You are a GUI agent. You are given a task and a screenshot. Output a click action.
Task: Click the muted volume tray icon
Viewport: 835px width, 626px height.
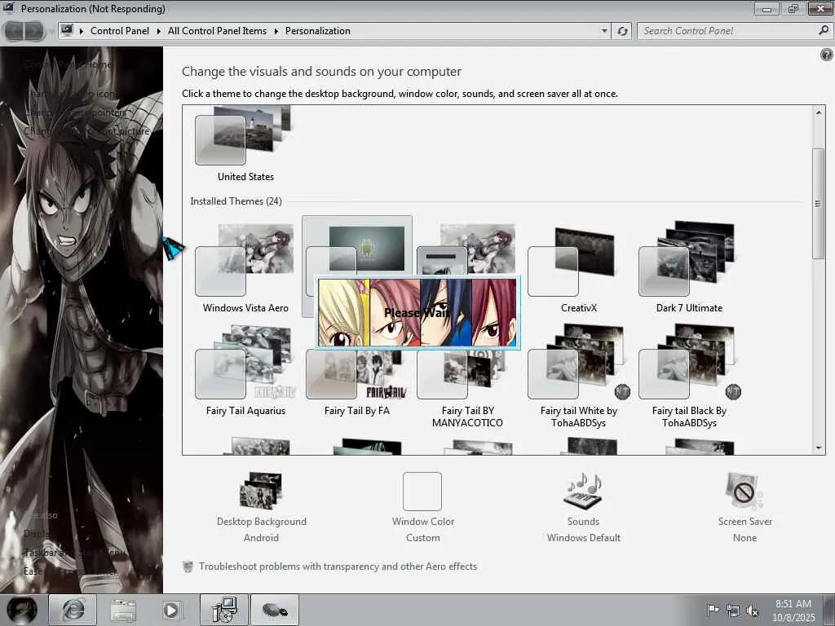point(752,611)
